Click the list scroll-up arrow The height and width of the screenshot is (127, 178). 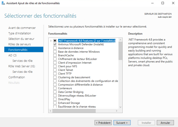(120, 40)
